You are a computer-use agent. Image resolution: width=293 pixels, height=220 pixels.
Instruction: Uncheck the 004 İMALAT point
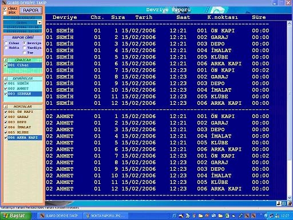[6, 127]
